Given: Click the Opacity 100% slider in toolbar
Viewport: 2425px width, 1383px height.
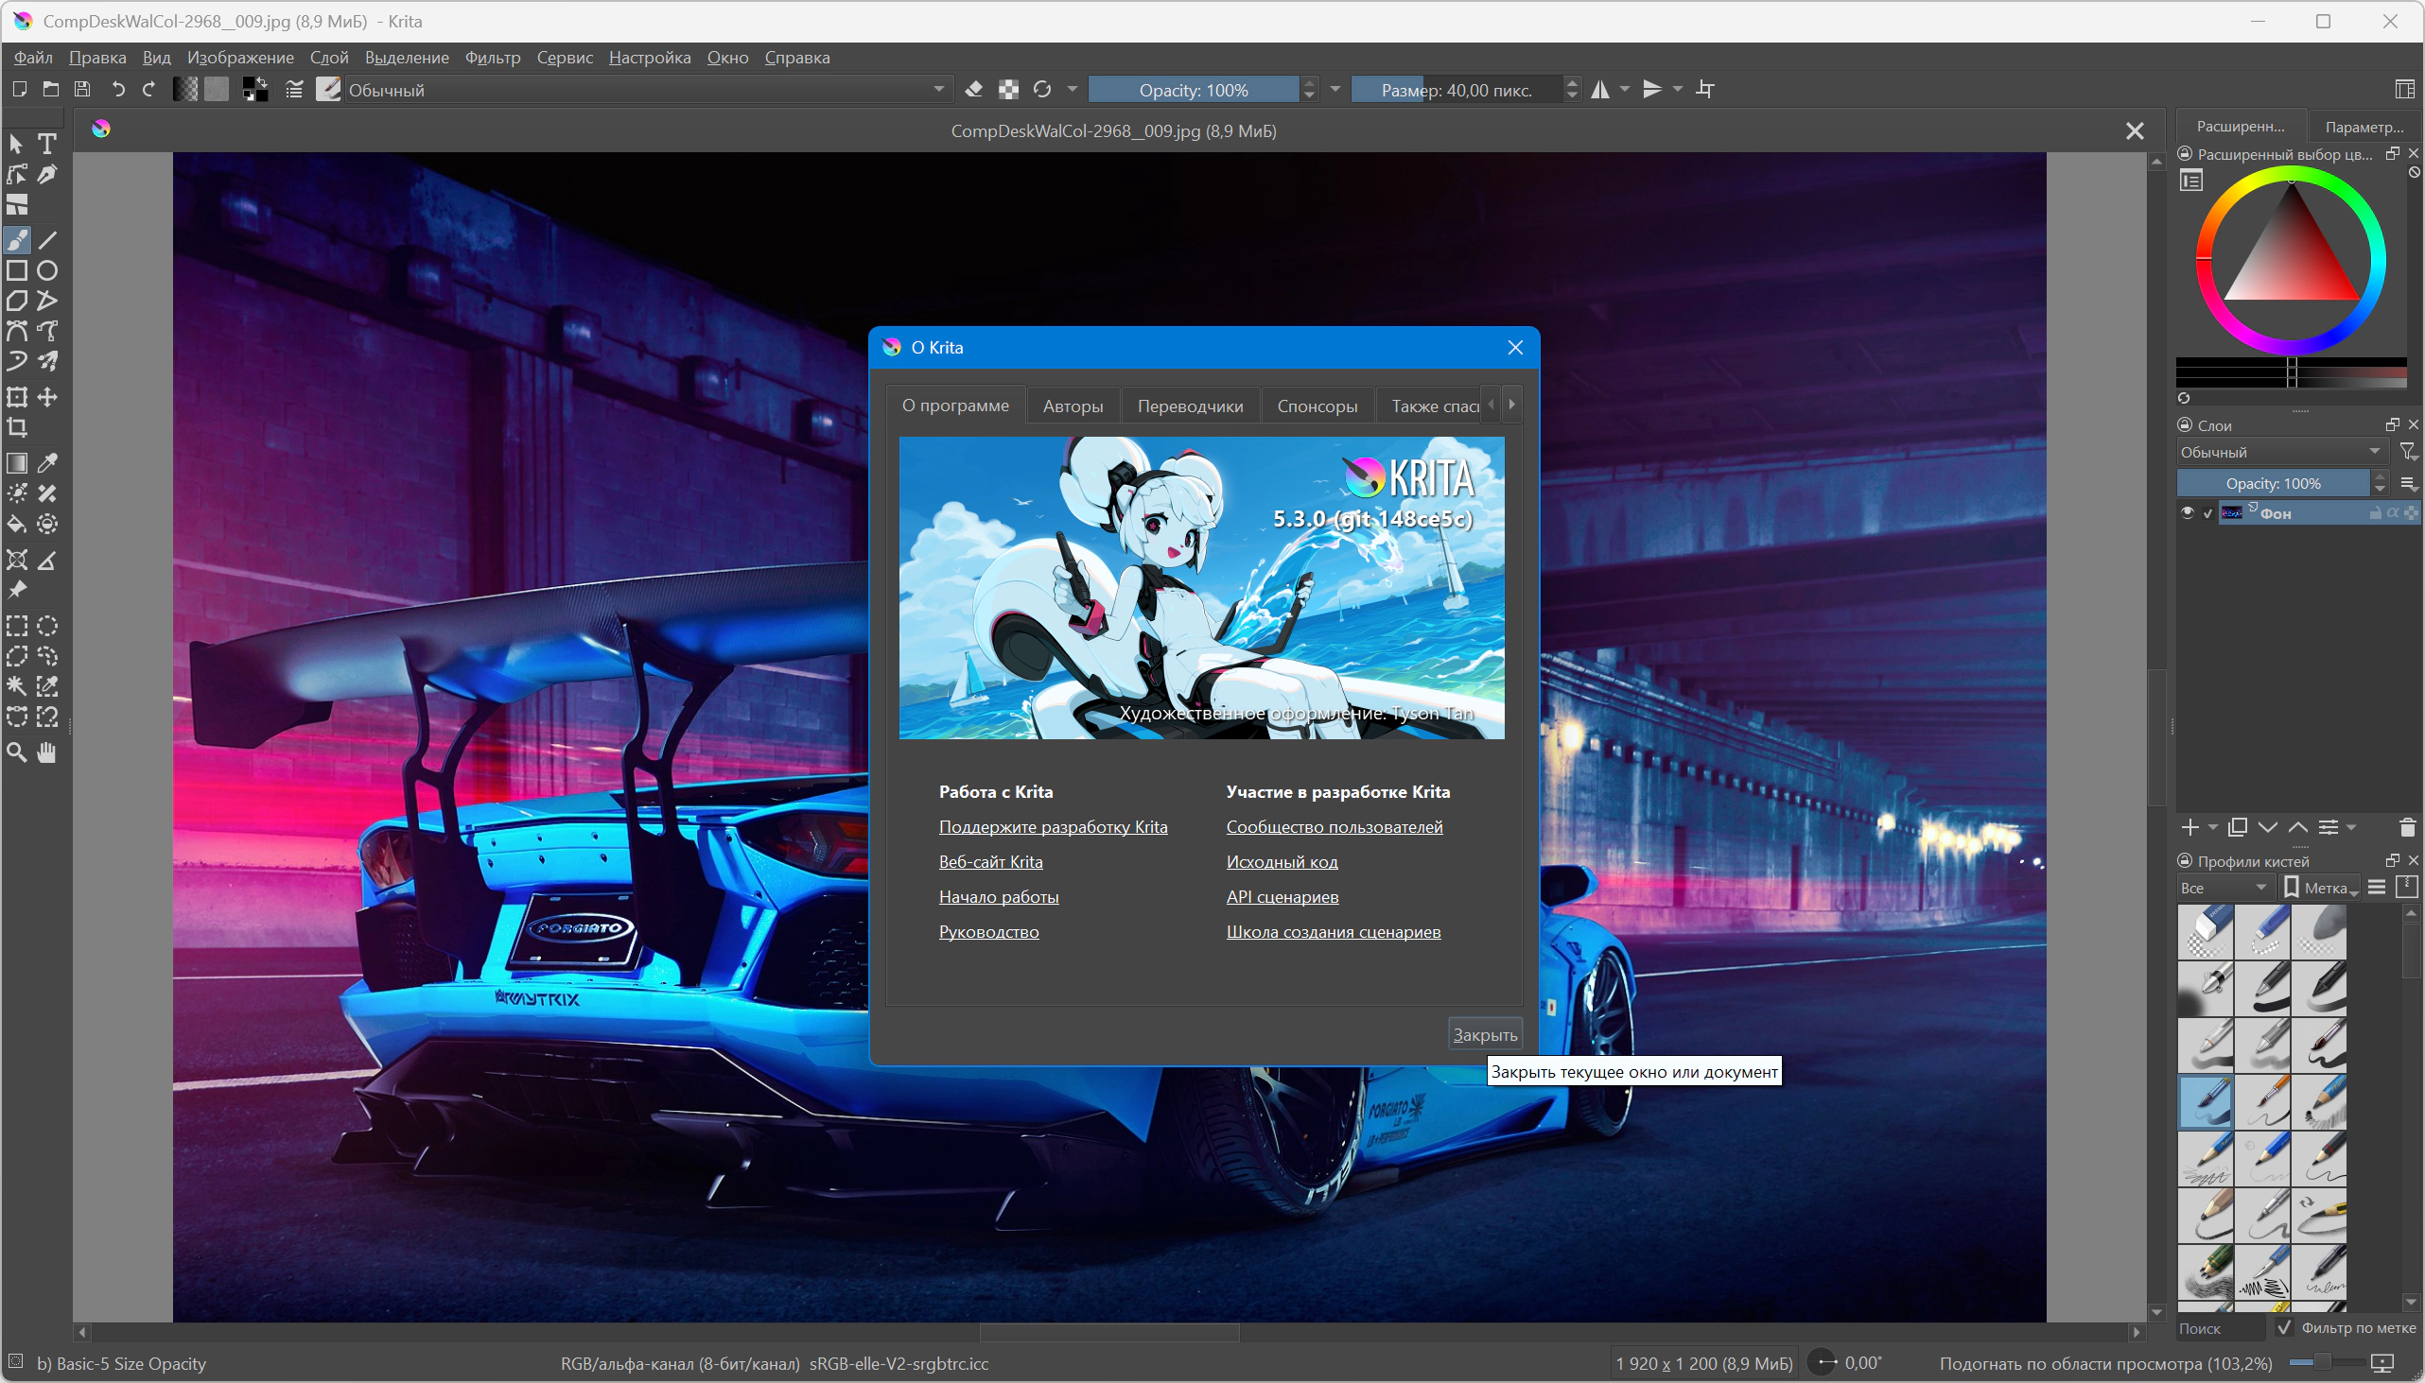Looking at the screenshot, I should [x=1193, y=89].
